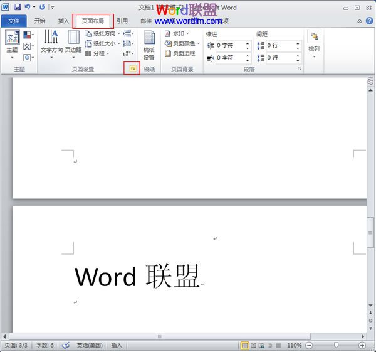The image size is (376, 352).
Task: Switch to Outline view
Action: tap(269, 346)
